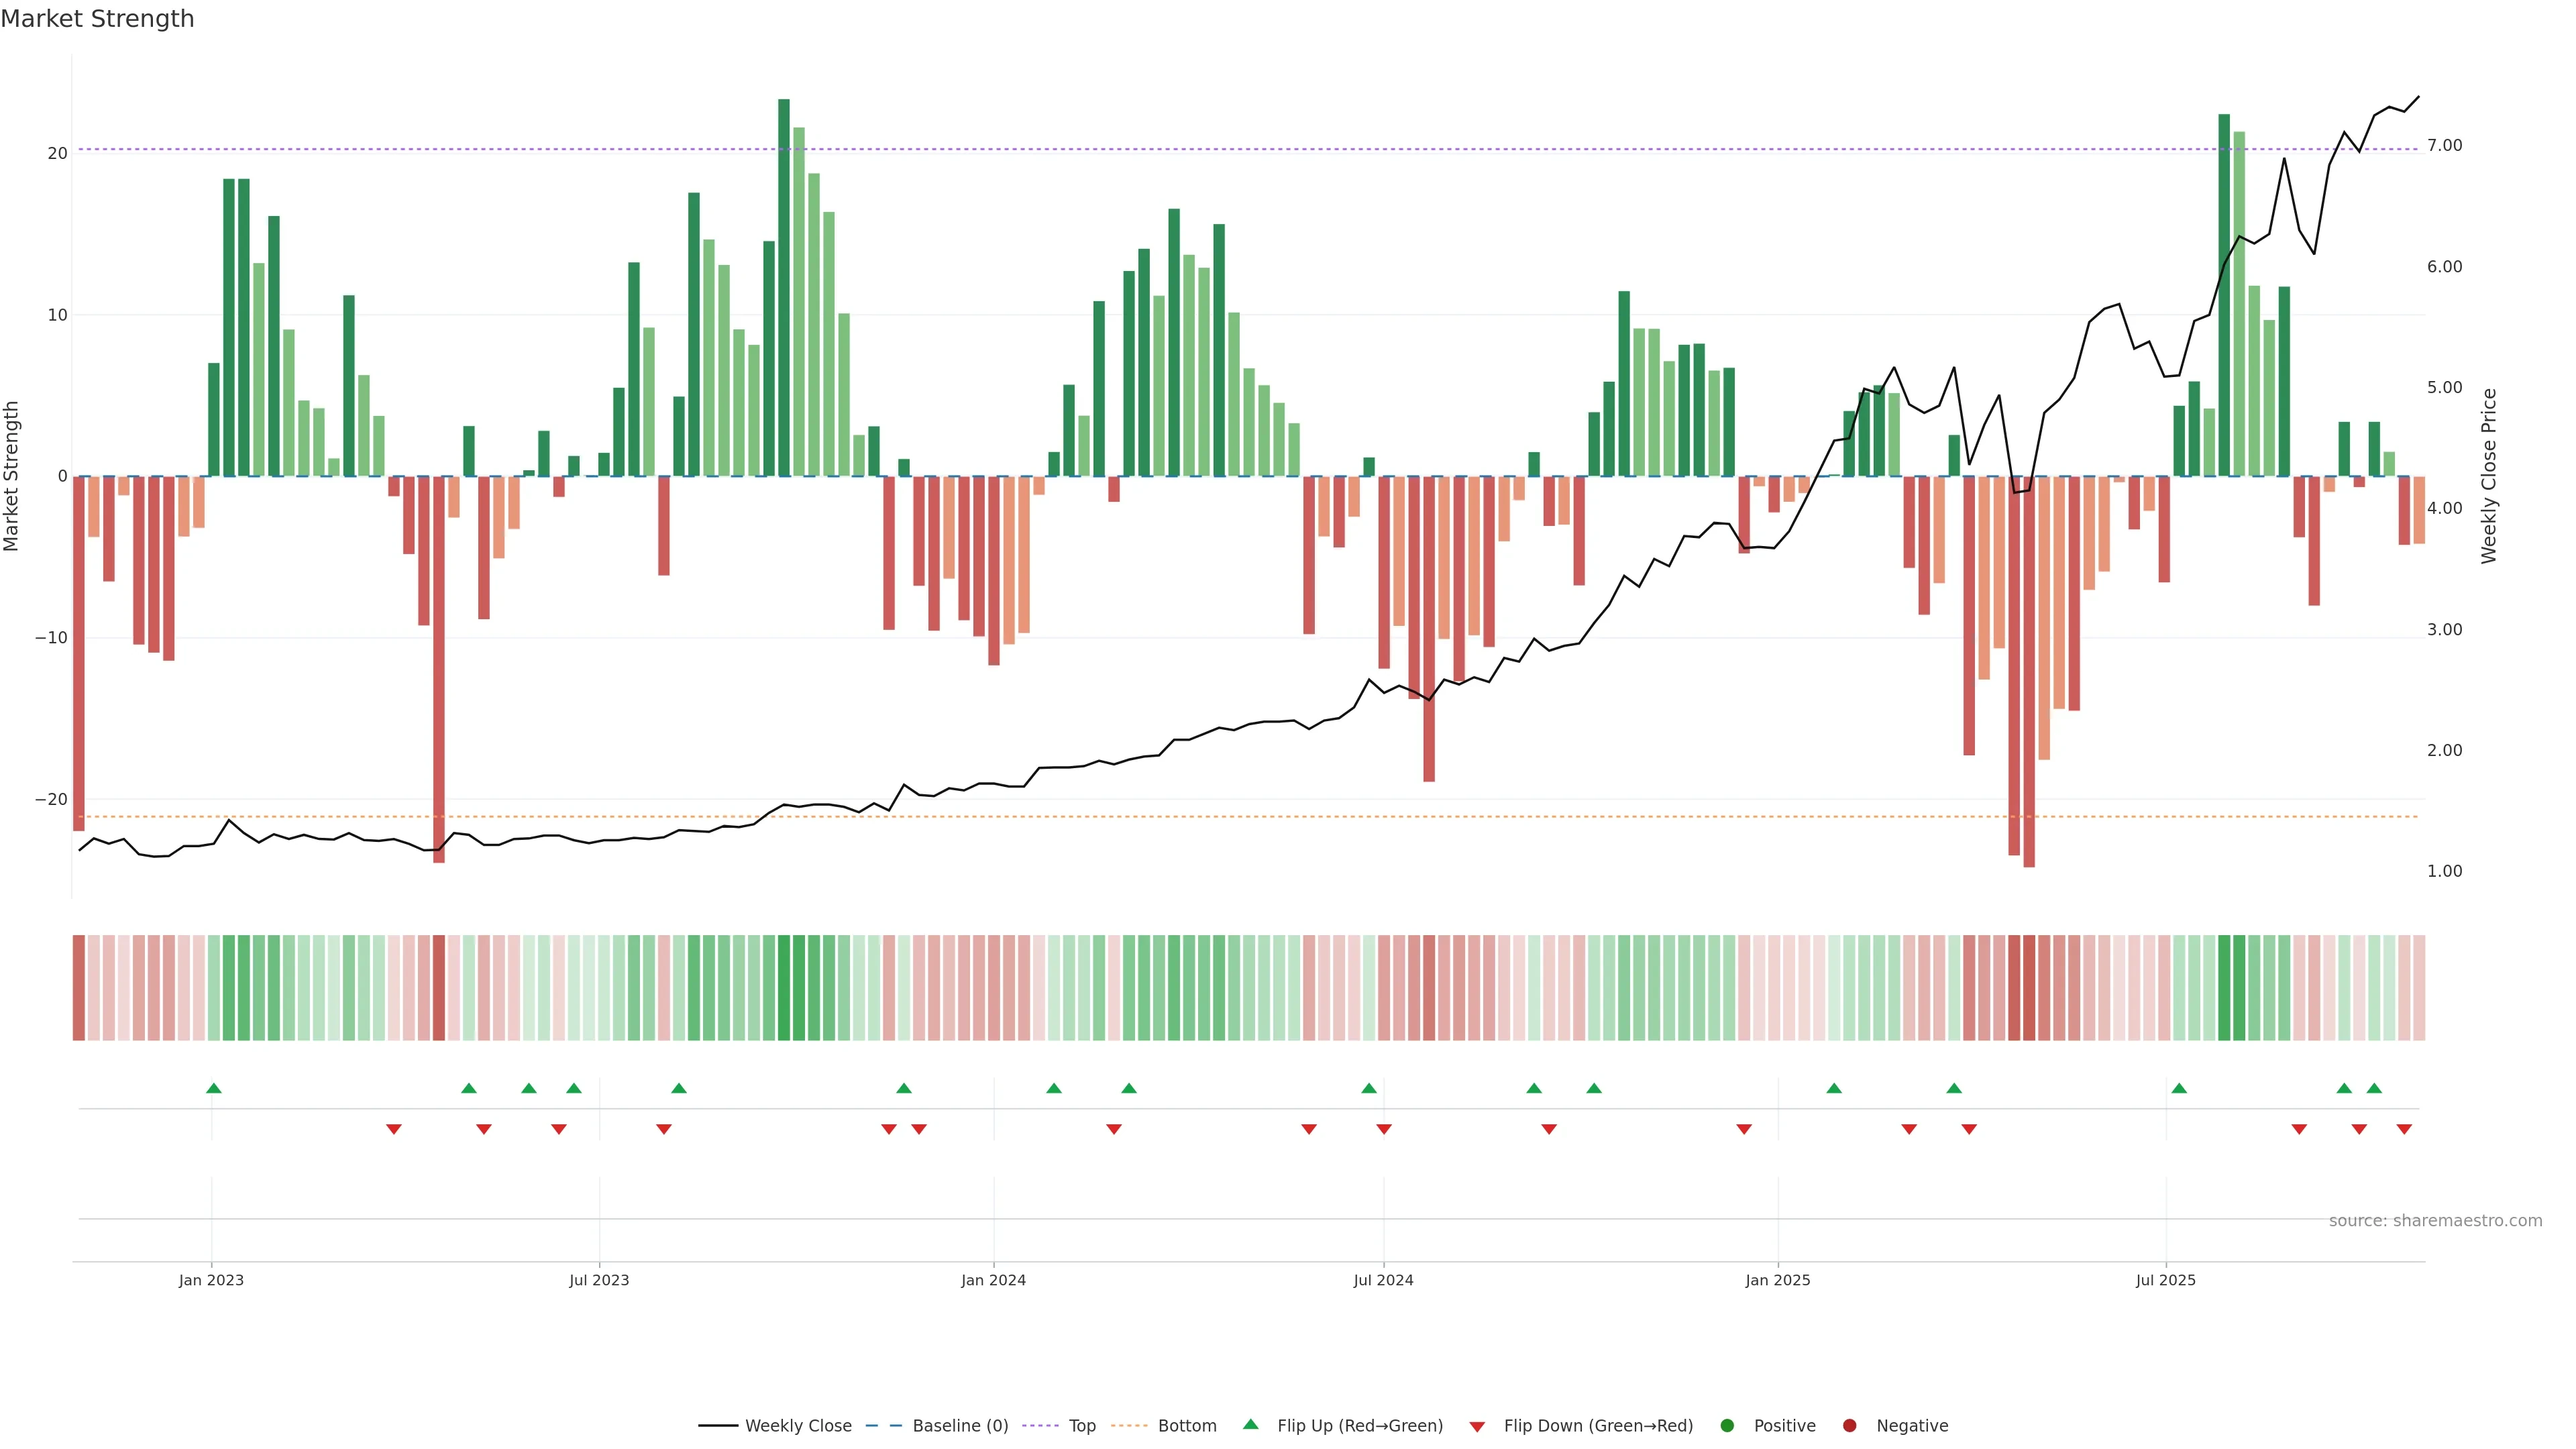Click the 7.00 right axis tick label
This screenshot has height=1449, width=2576.
tap(2444, 146)
